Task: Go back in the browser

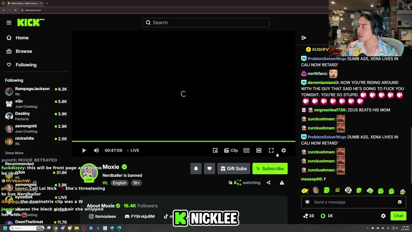Action: tap(4, 10)
